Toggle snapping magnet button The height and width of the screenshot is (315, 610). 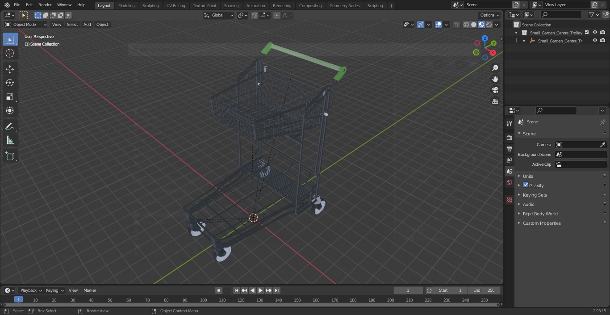tap(255, 15)
